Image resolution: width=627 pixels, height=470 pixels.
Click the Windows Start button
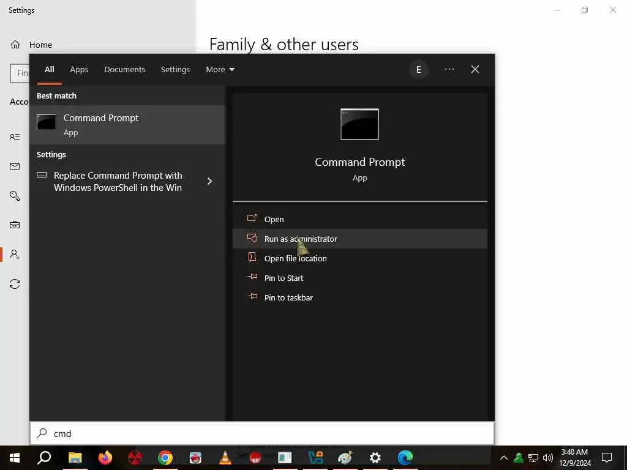(15, 458)
